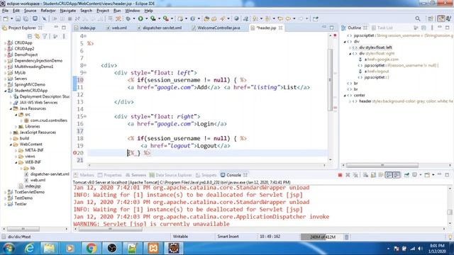Screen dimensions: 454x255
Task: Click the Open Perspective icon
Action: pos(431,19)
